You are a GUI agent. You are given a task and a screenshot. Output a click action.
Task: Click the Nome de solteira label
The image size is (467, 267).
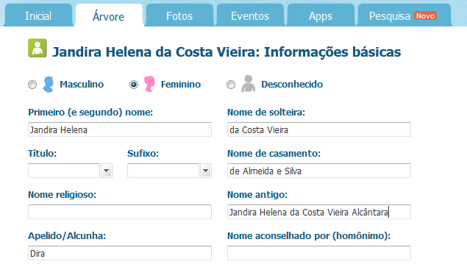266,113
